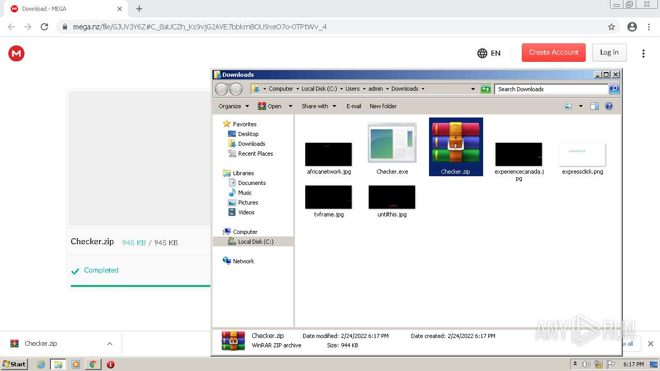Select untilthis.jpg thumbnail
Viewport: 660px width, 371px height.
392,197
